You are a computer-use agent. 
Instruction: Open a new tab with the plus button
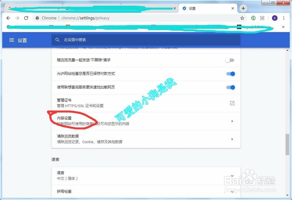click(x=243, y=8)
